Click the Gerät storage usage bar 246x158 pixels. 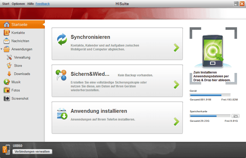click(x=210, y=95)
